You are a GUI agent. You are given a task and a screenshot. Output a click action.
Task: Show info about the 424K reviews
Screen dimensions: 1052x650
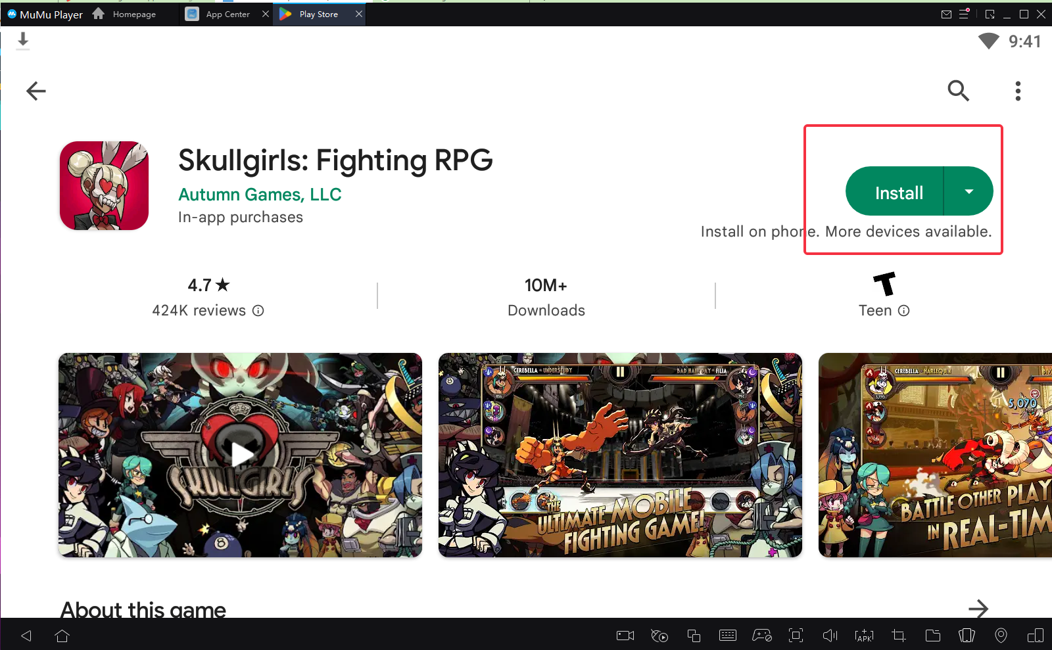point(258,310)
